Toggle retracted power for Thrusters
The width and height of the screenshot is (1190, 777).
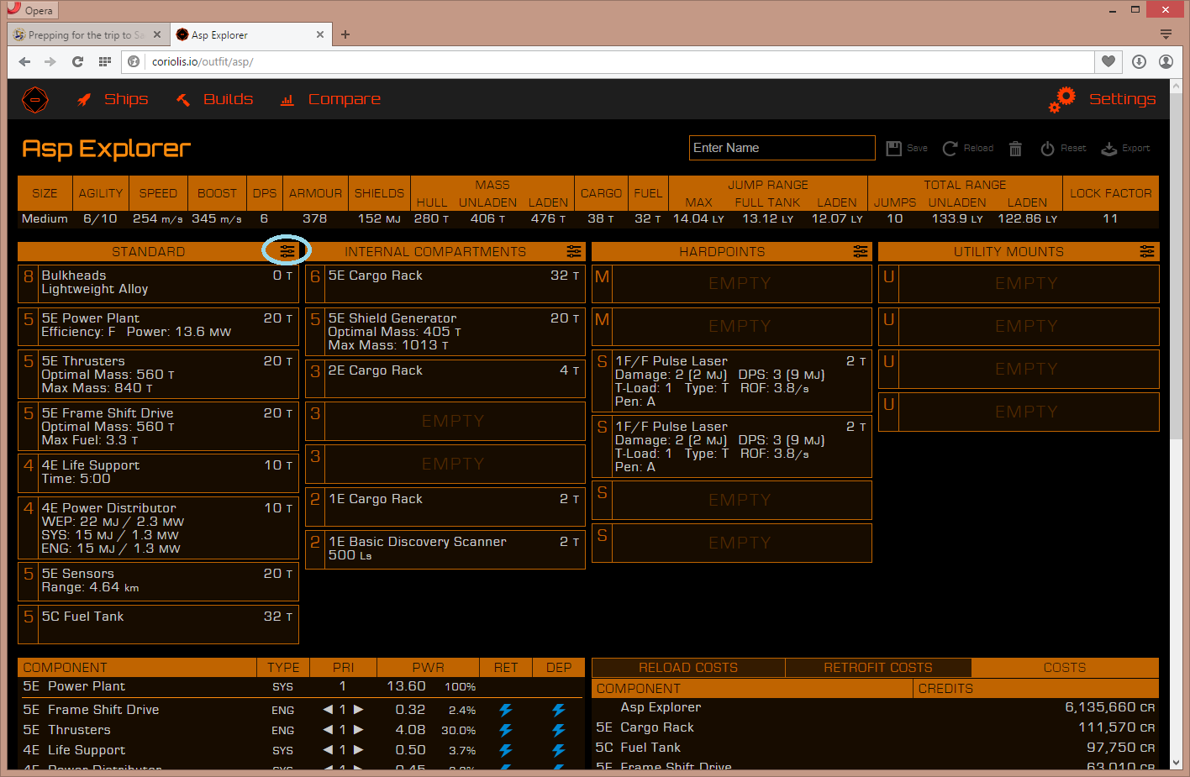tap(506, 730)
